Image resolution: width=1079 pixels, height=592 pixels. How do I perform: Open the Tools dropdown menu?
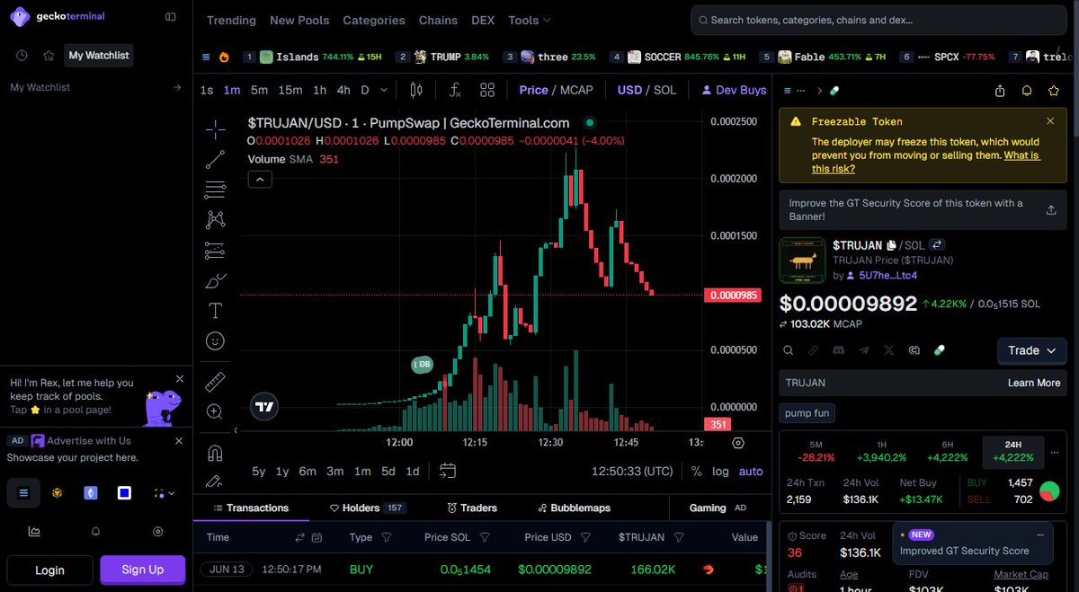[530, 20]
